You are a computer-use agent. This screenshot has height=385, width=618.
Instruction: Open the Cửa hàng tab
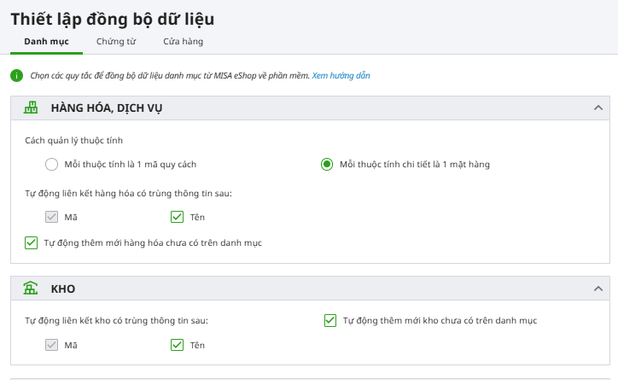[x=183, y=41]
